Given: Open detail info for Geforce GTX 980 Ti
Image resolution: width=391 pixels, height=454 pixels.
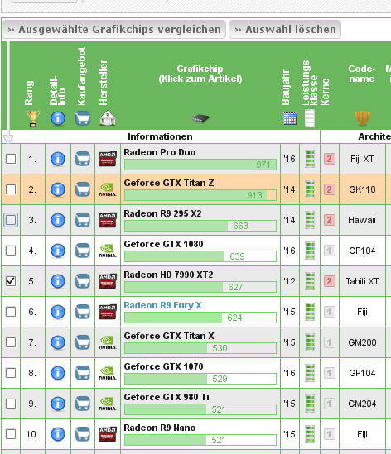Looking at the screenshot, I should 58,404.
